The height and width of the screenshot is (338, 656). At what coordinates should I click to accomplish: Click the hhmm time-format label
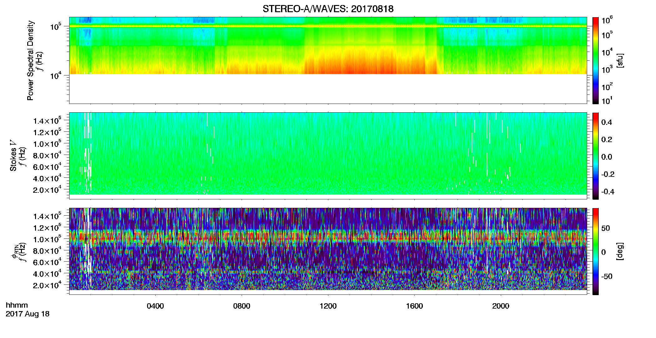[x=17, y=305]
